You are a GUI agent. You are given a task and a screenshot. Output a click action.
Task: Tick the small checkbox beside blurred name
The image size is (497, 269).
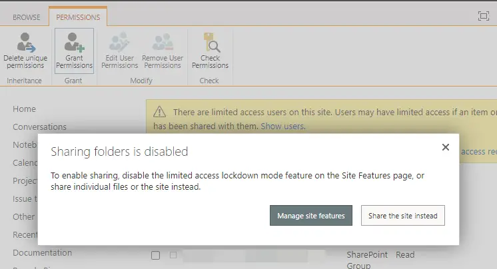[173, 255]
